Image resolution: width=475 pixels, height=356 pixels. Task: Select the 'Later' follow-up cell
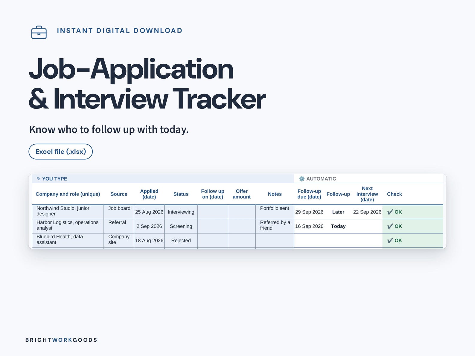pos(338,212)
